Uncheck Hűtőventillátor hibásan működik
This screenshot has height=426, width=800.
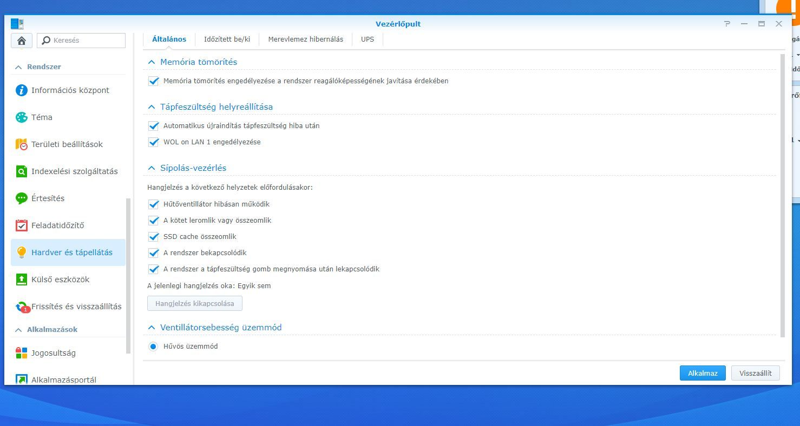tap(153, 204)
